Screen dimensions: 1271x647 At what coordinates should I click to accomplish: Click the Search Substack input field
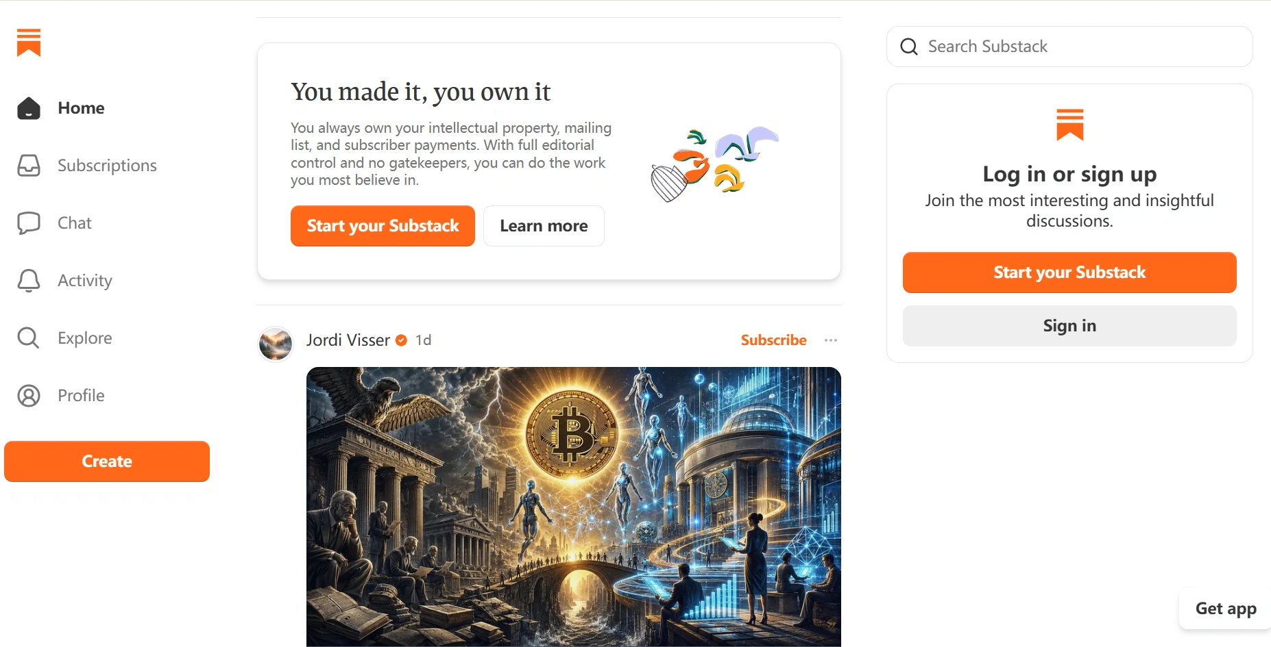click(x=1069, y=47)
